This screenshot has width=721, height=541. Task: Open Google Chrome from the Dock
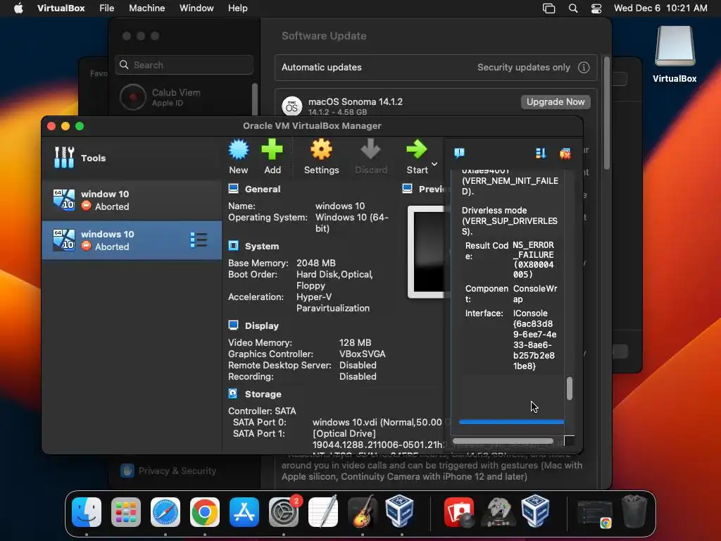coord(205,511)
